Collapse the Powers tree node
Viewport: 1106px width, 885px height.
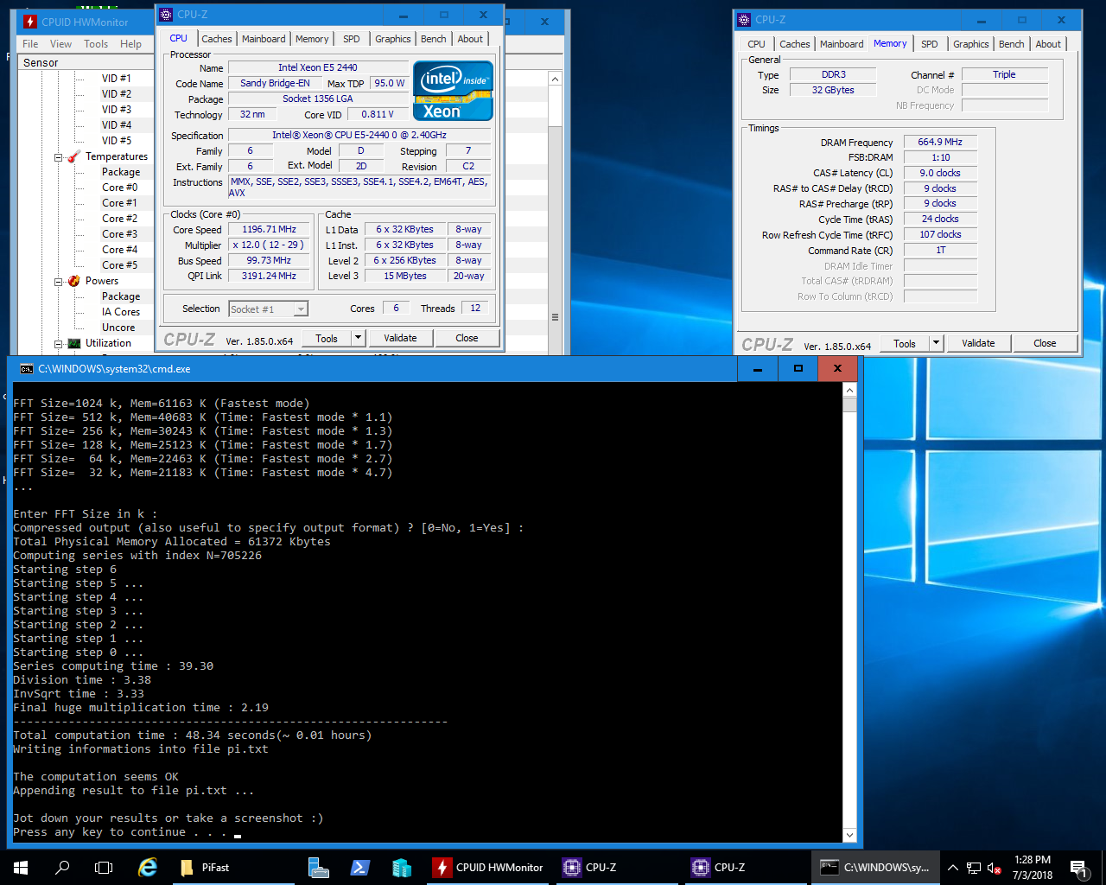click(x=59, y=282)
